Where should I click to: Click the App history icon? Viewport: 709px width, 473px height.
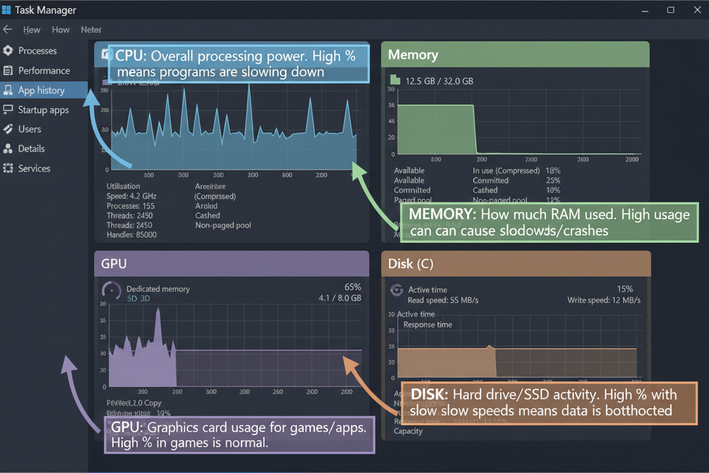click(8, 90)
